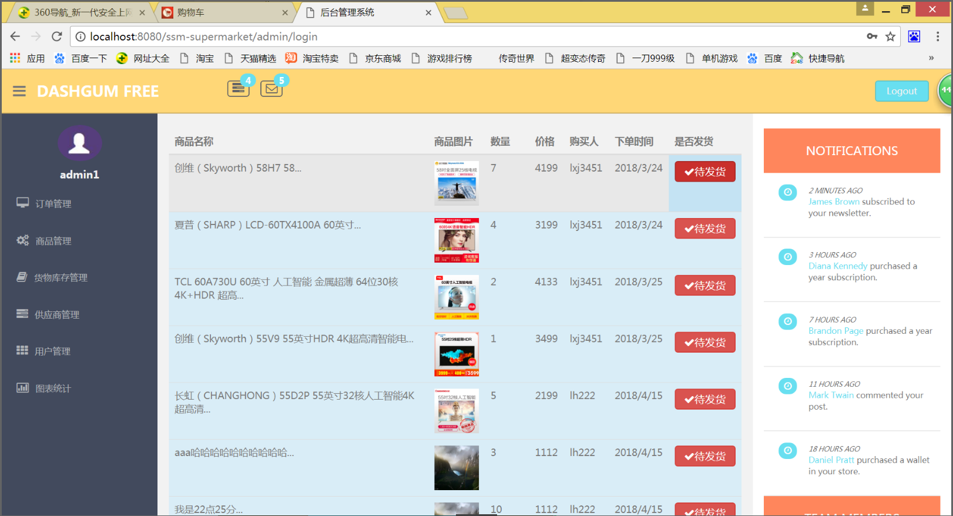
Task: Toggle the sidebar hamburger menu icon
Action: click(x=19, y=91)
